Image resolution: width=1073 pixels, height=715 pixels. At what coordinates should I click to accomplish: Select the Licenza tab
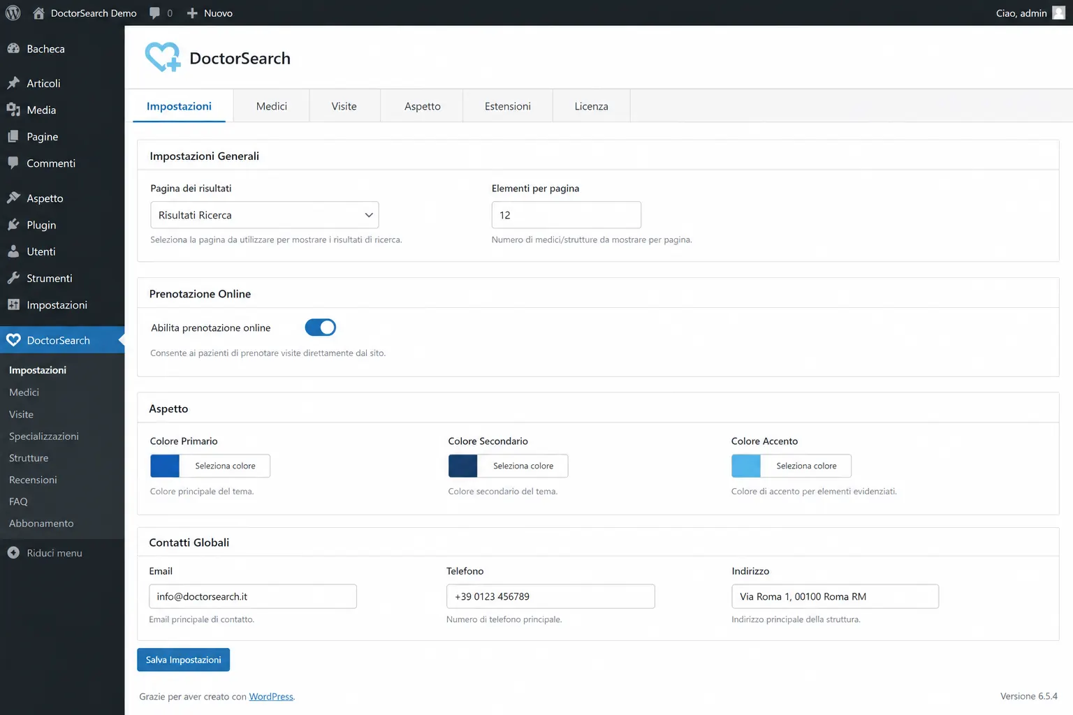tap(592, 106)
